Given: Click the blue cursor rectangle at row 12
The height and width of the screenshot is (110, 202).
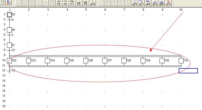Looking at the screenshot, I should (188, 71).
